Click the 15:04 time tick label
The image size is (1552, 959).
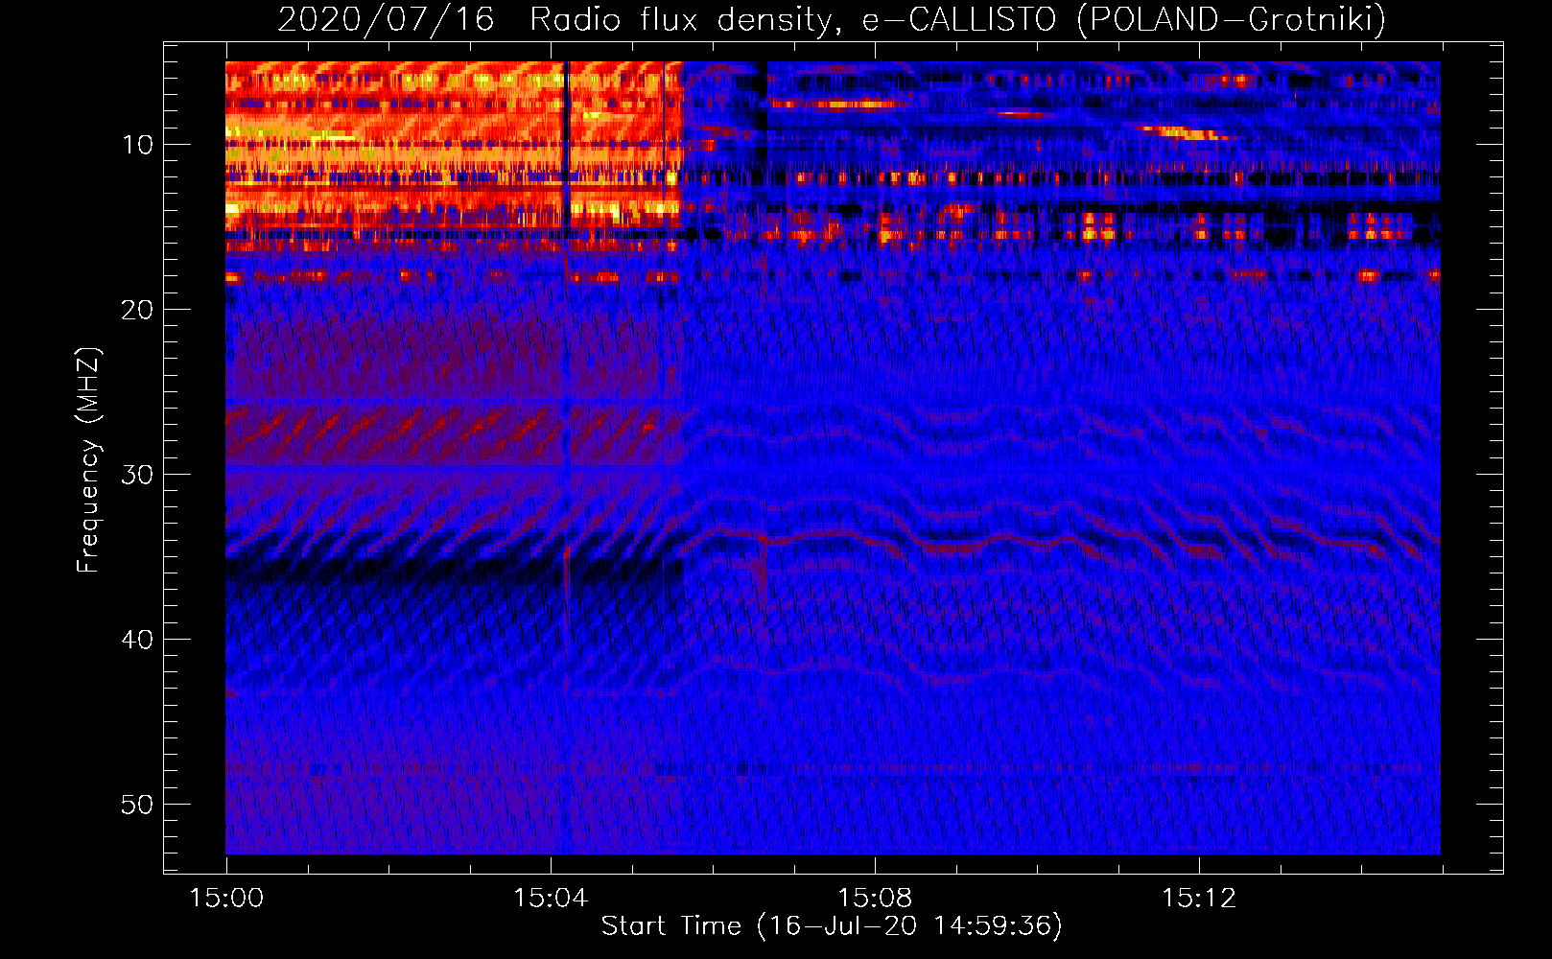point(551,899)
